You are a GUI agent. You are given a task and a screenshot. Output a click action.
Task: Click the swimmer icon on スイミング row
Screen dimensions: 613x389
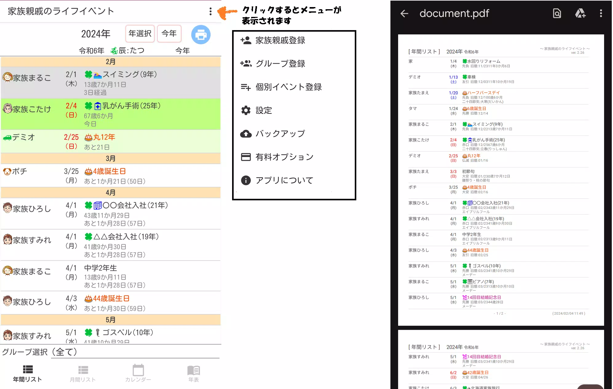(x=97, y=75)
